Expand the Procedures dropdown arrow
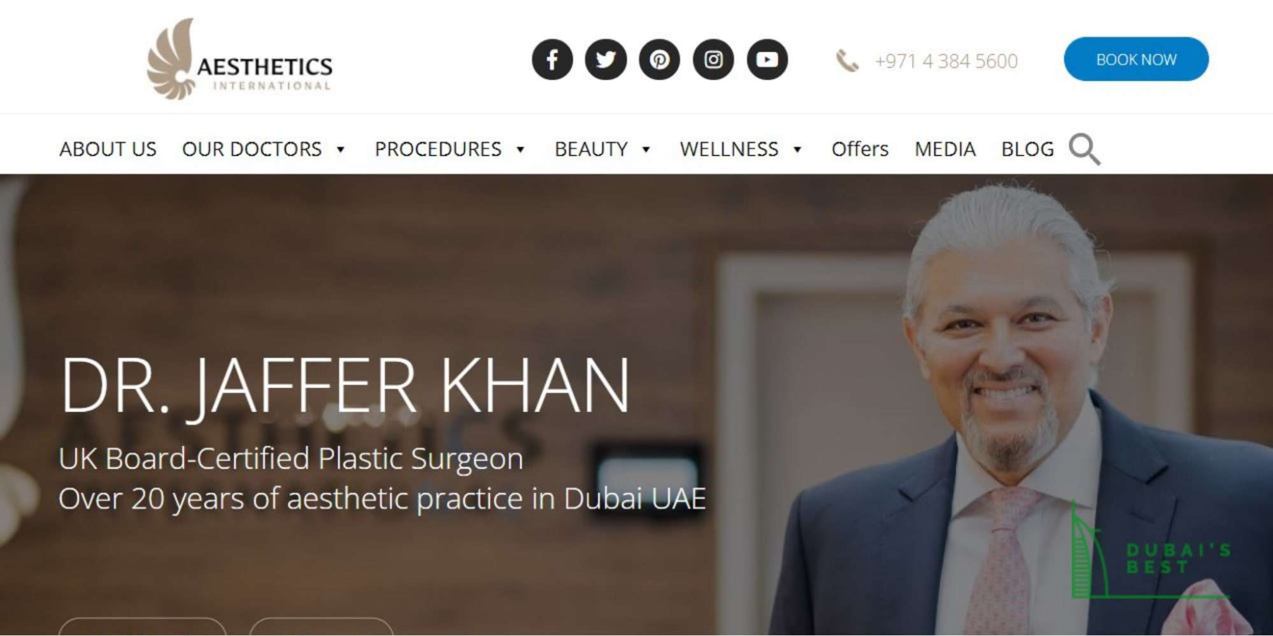 tap(520, 149)
